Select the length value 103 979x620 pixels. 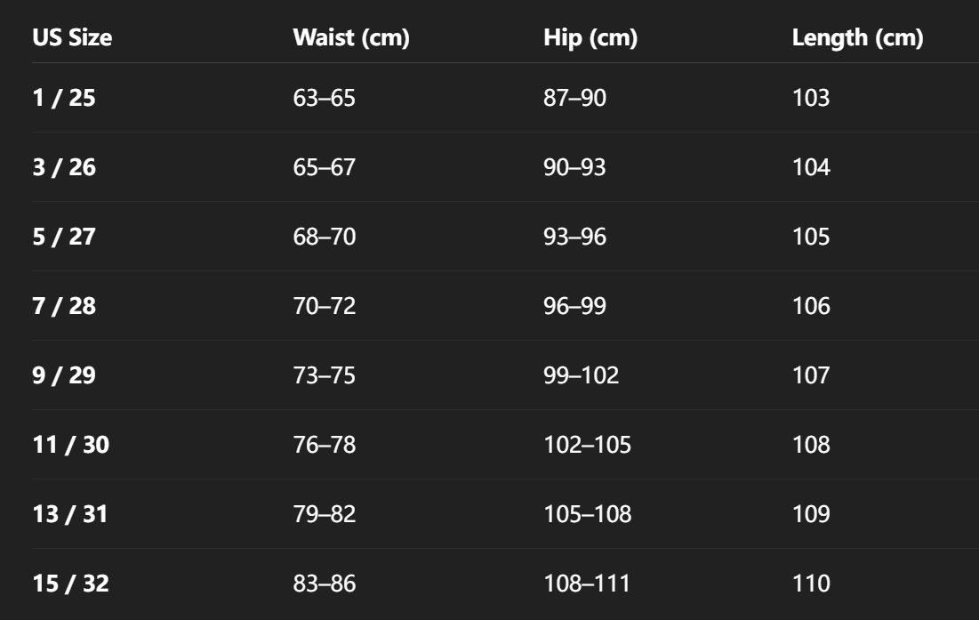click(811, 98)
